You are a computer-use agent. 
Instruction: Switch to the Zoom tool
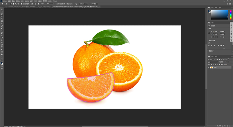point(2,56)
